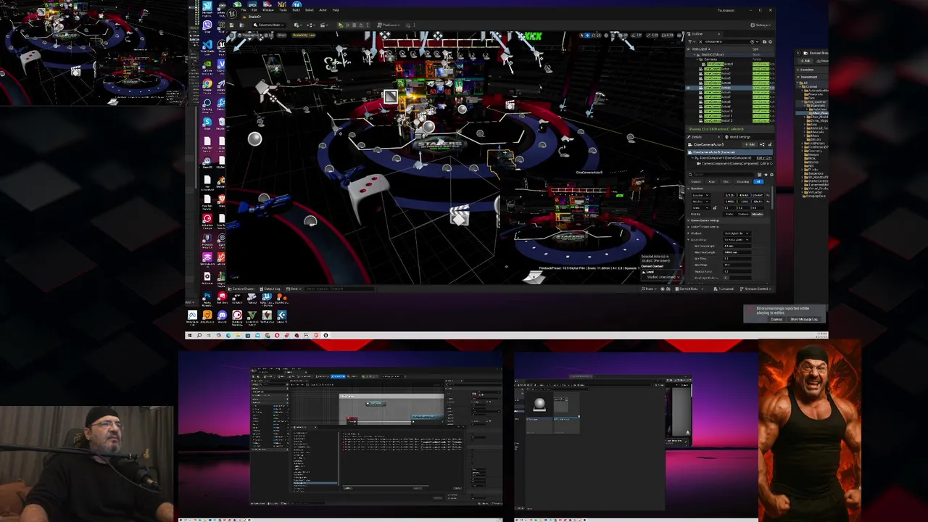Set Mobility to Stationary
The image size is (928, 522).
point(743,214)
